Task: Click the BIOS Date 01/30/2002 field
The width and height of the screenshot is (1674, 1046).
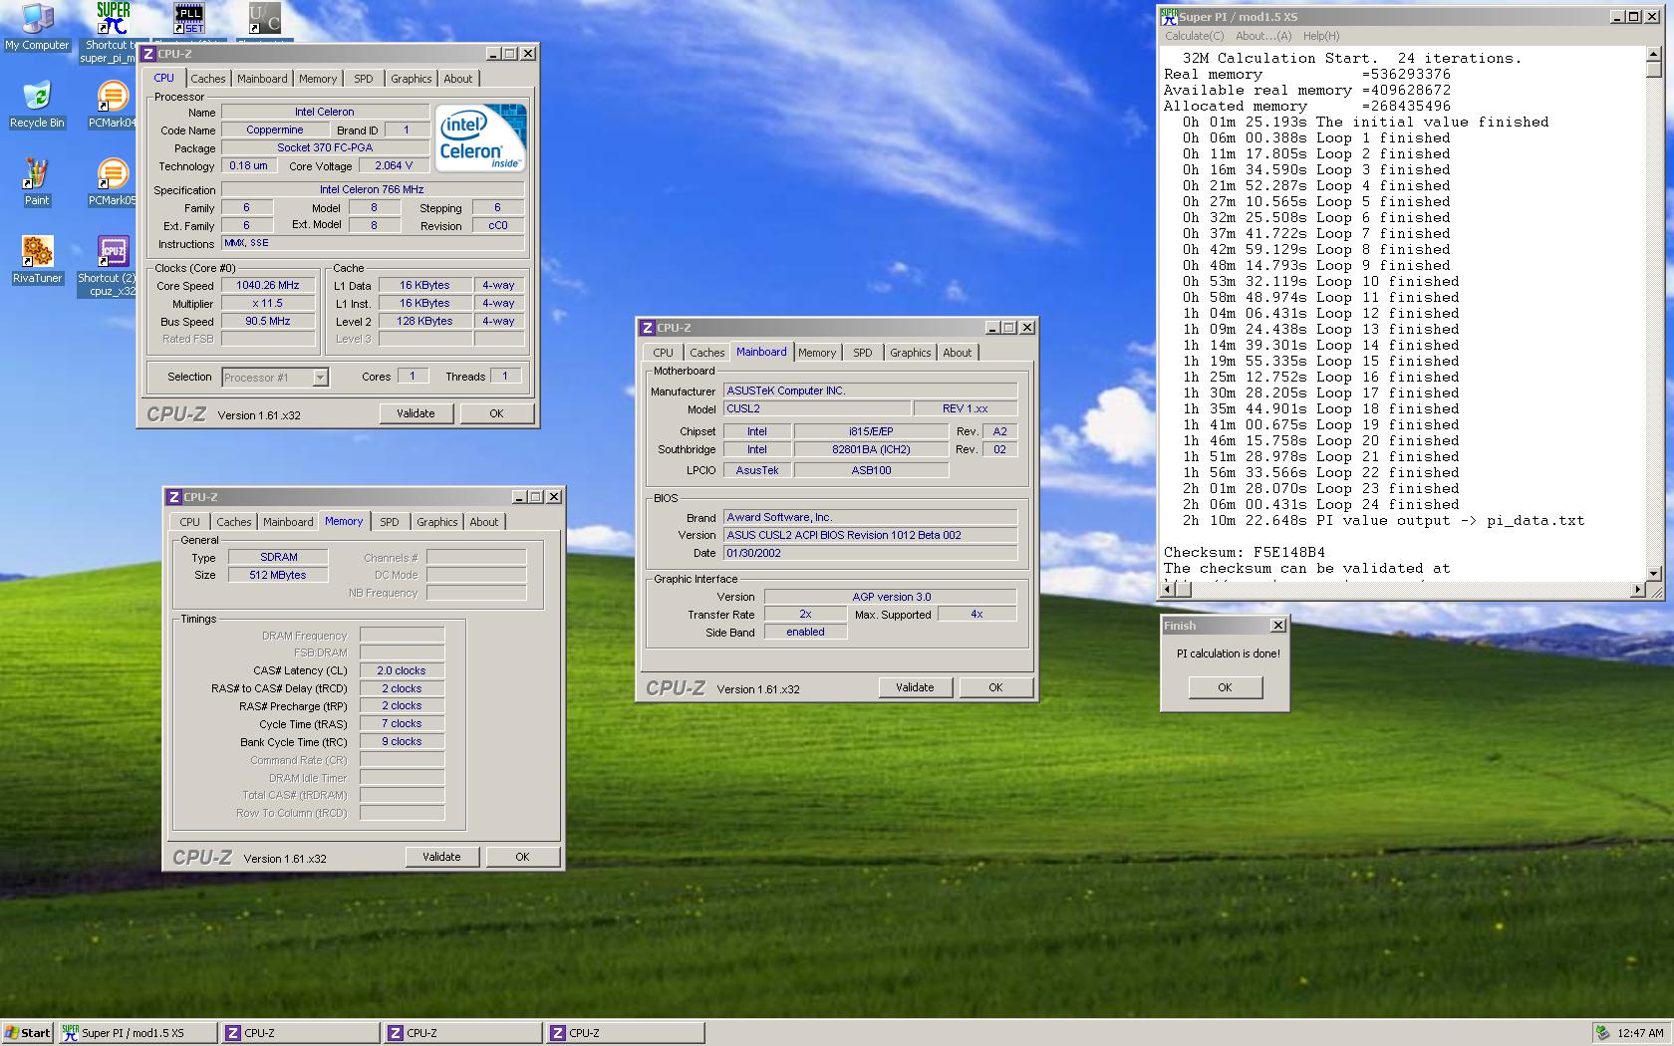Action: tap(870, 554)
